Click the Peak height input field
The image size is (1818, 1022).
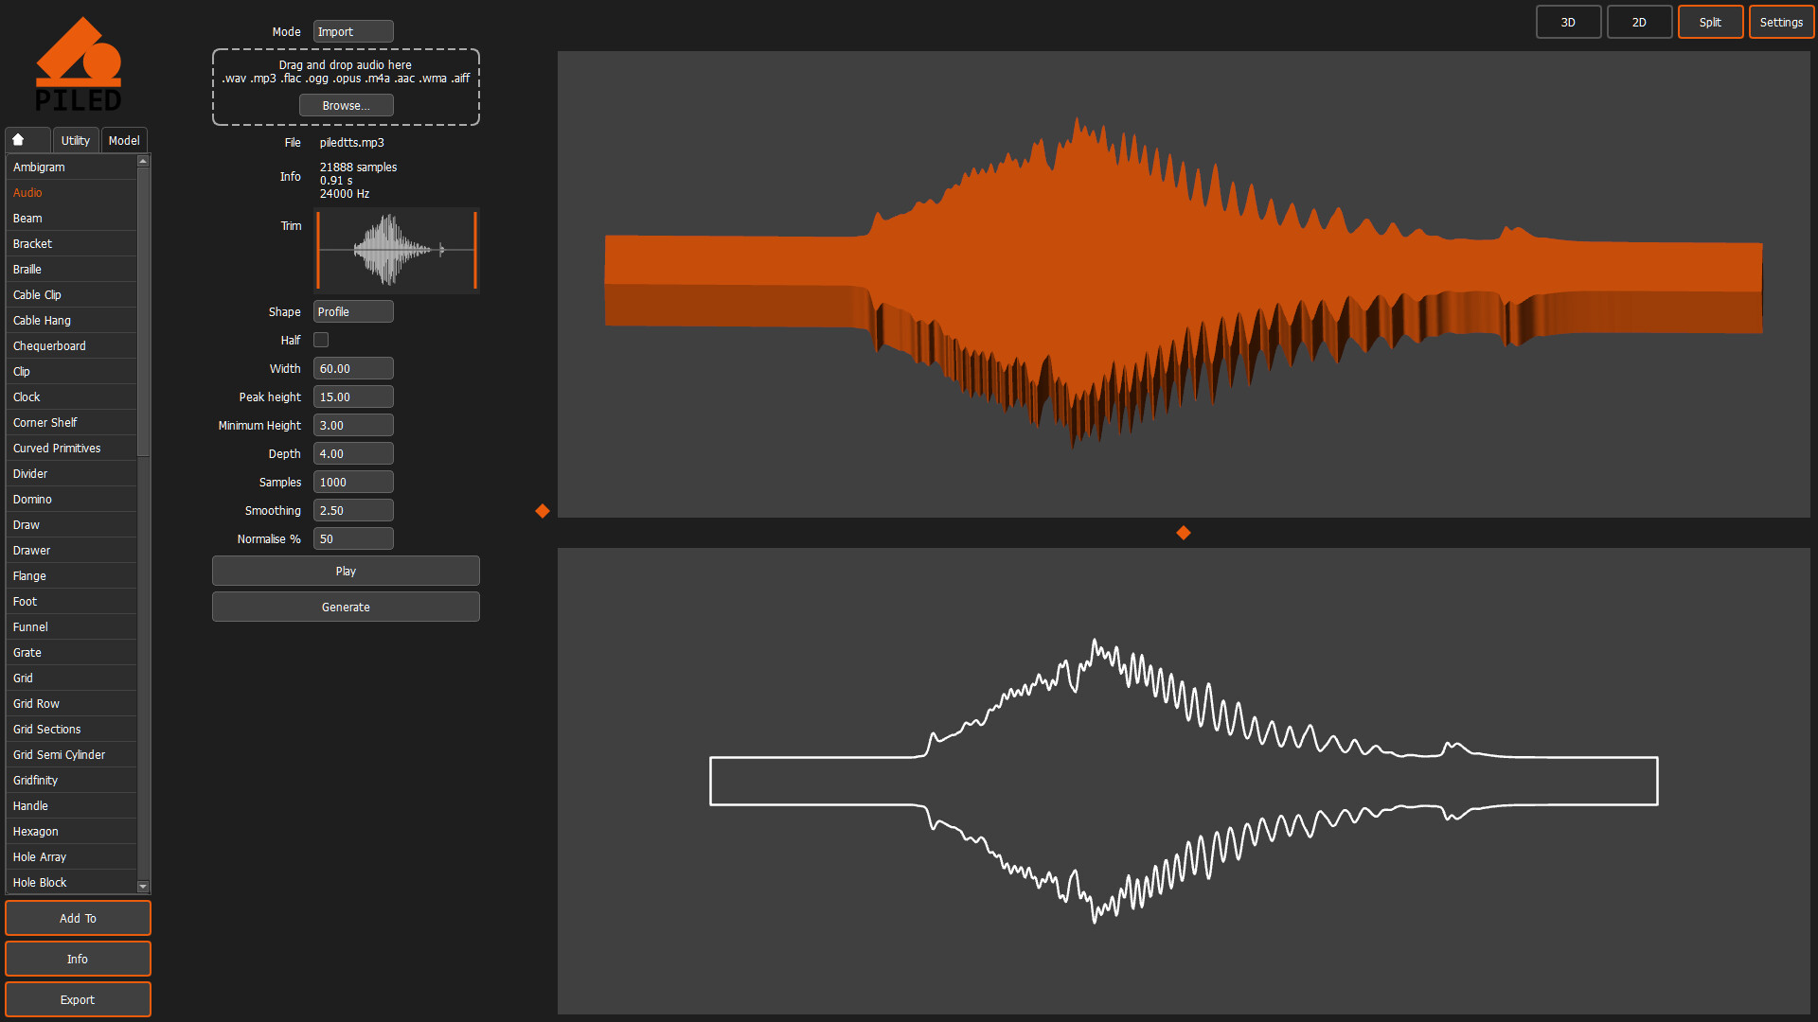pos(353,397)
